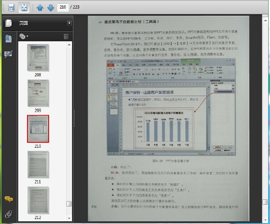Viewport: 270px width, 224px height.
Task: Select the fit one full page icon
Action: (24, 7)
